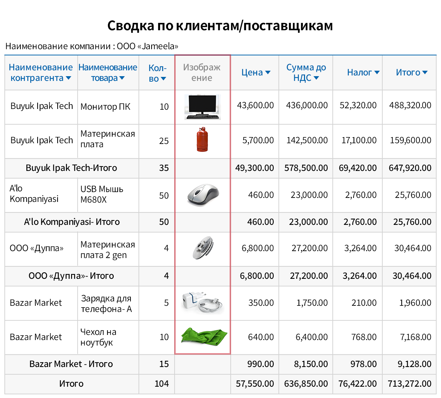Click the phone charger product image
441x398 pixels.
pyautogui.click(x=203, y=303)
